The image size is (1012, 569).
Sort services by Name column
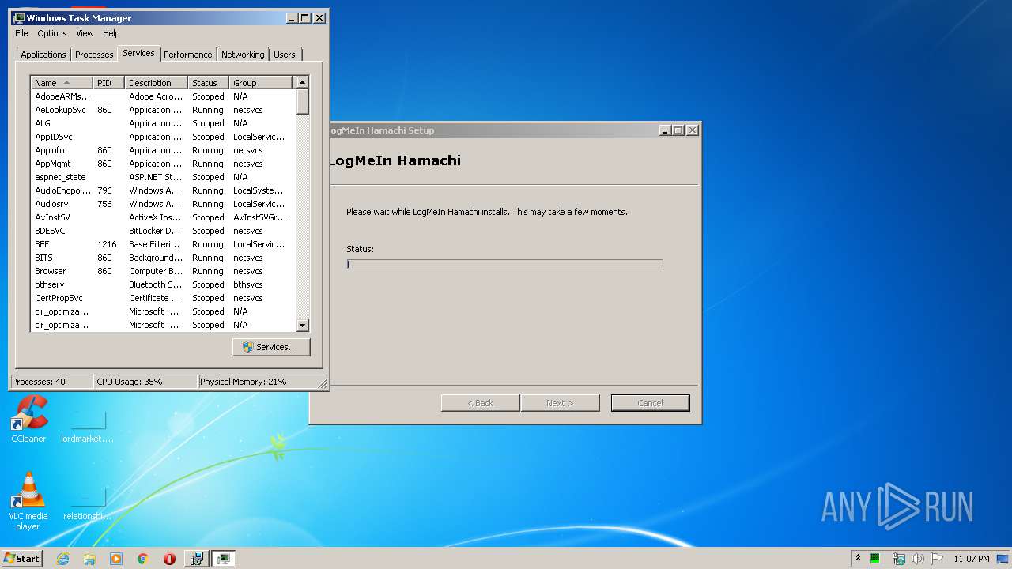[x=62, y=83]
